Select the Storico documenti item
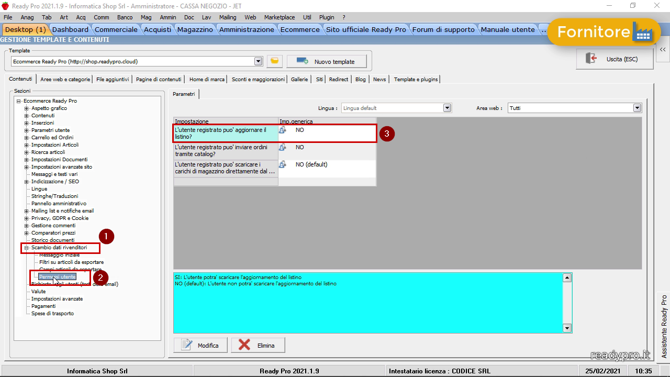Viewport: 670px width, 377px height. [53, 240]
